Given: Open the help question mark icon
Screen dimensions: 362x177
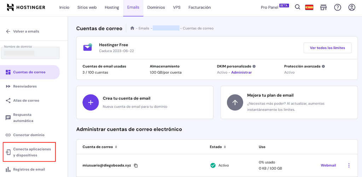Looking at the screenshot, I should click(338, 7).
